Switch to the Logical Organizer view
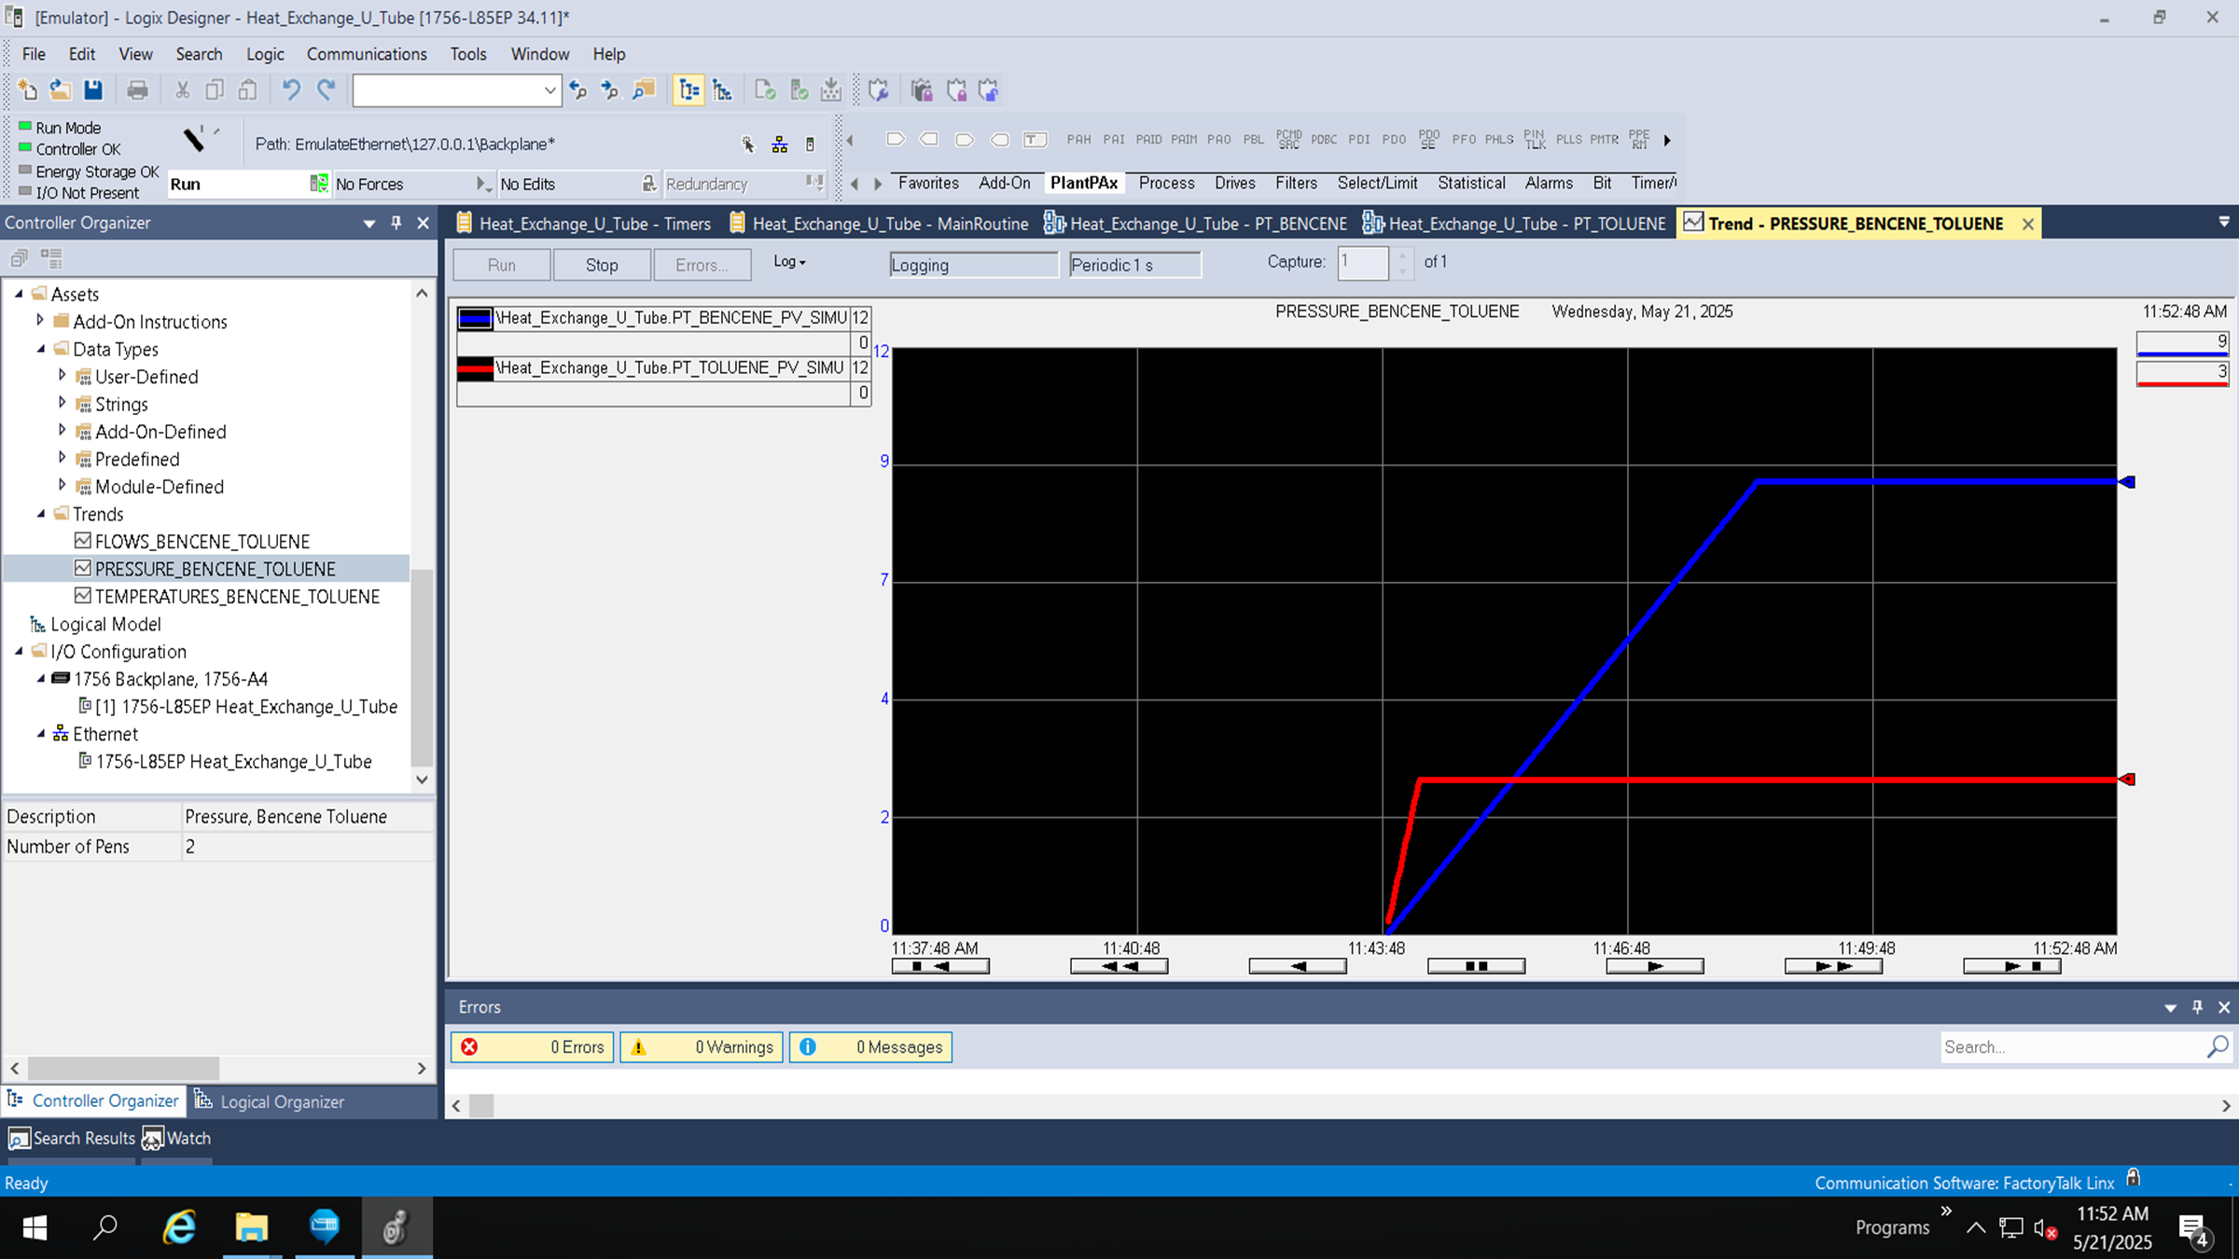 [270, 1101]
